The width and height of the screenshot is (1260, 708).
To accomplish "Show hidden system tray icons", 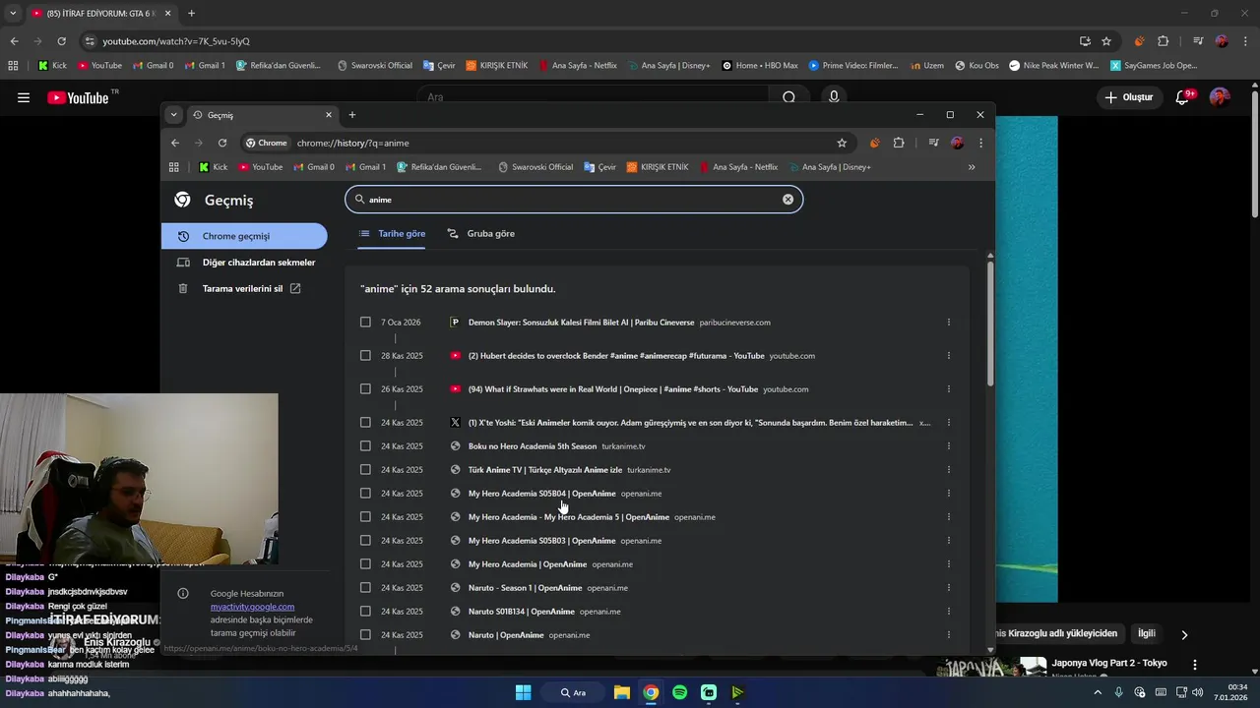I will click(x=1098, y=692).
